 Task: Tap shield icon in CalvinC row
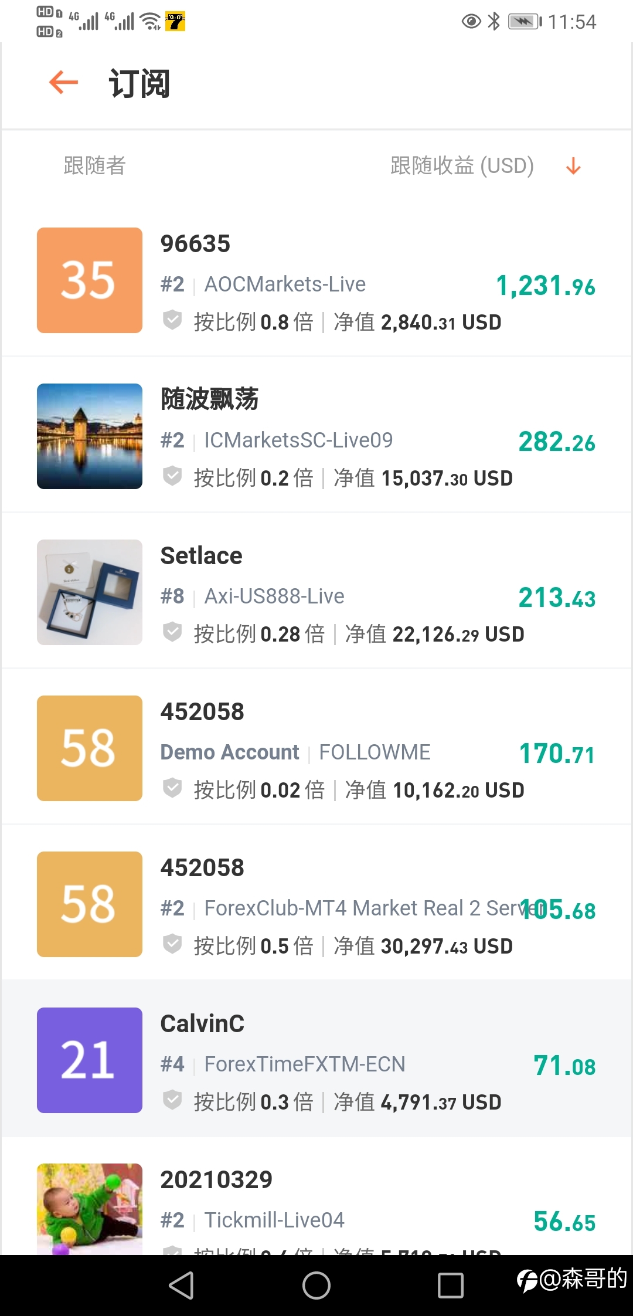click(x=172, y=1100)
